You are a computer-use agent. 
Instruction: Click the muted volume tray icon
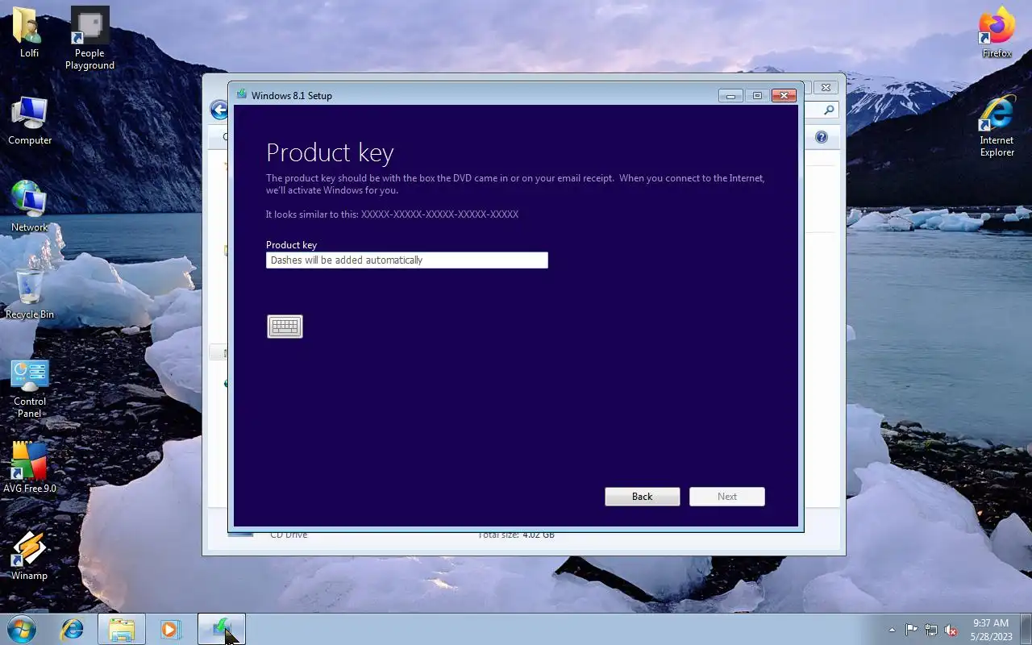tap(951, 630)
